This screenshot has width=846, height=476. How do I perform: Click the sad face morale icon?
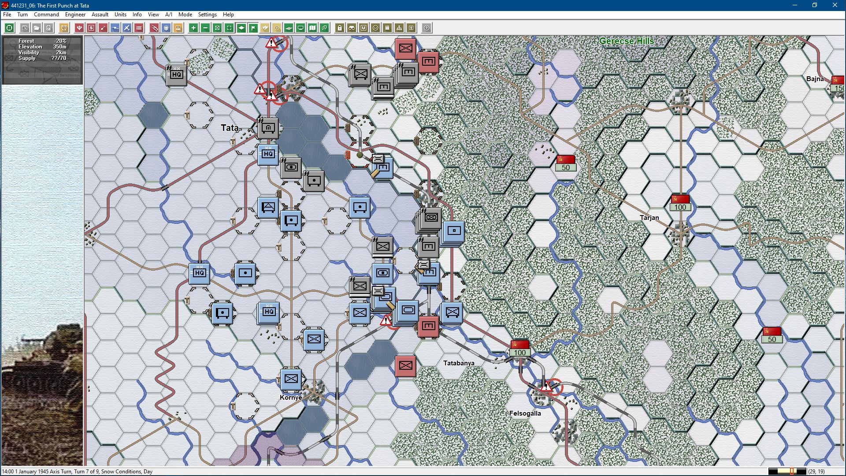pos(375,28)
